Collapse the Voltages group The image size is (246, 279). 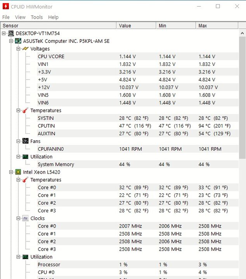[18, 48]
